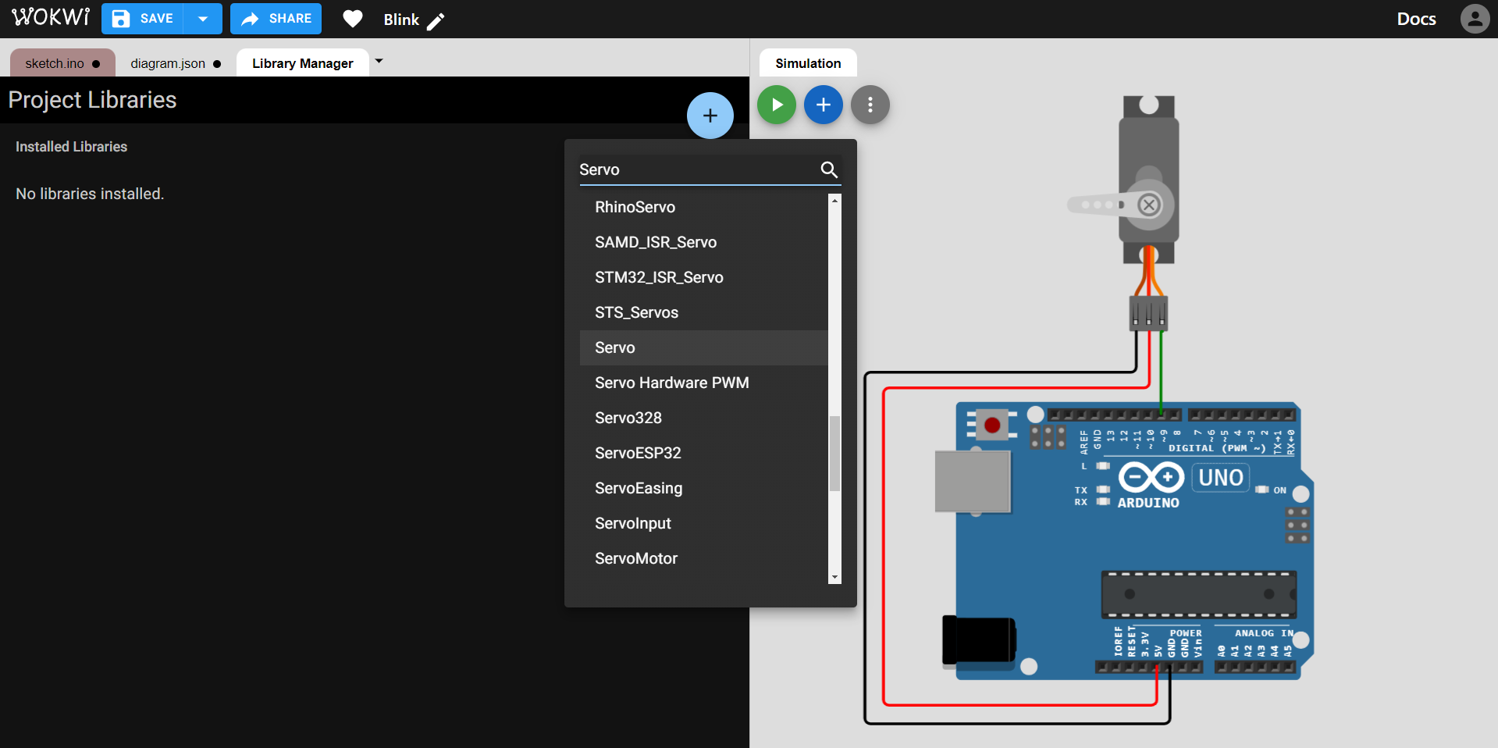Screen dimensions: 1498x748
Task: Open simulation more options menu
Action: point(870,105)
